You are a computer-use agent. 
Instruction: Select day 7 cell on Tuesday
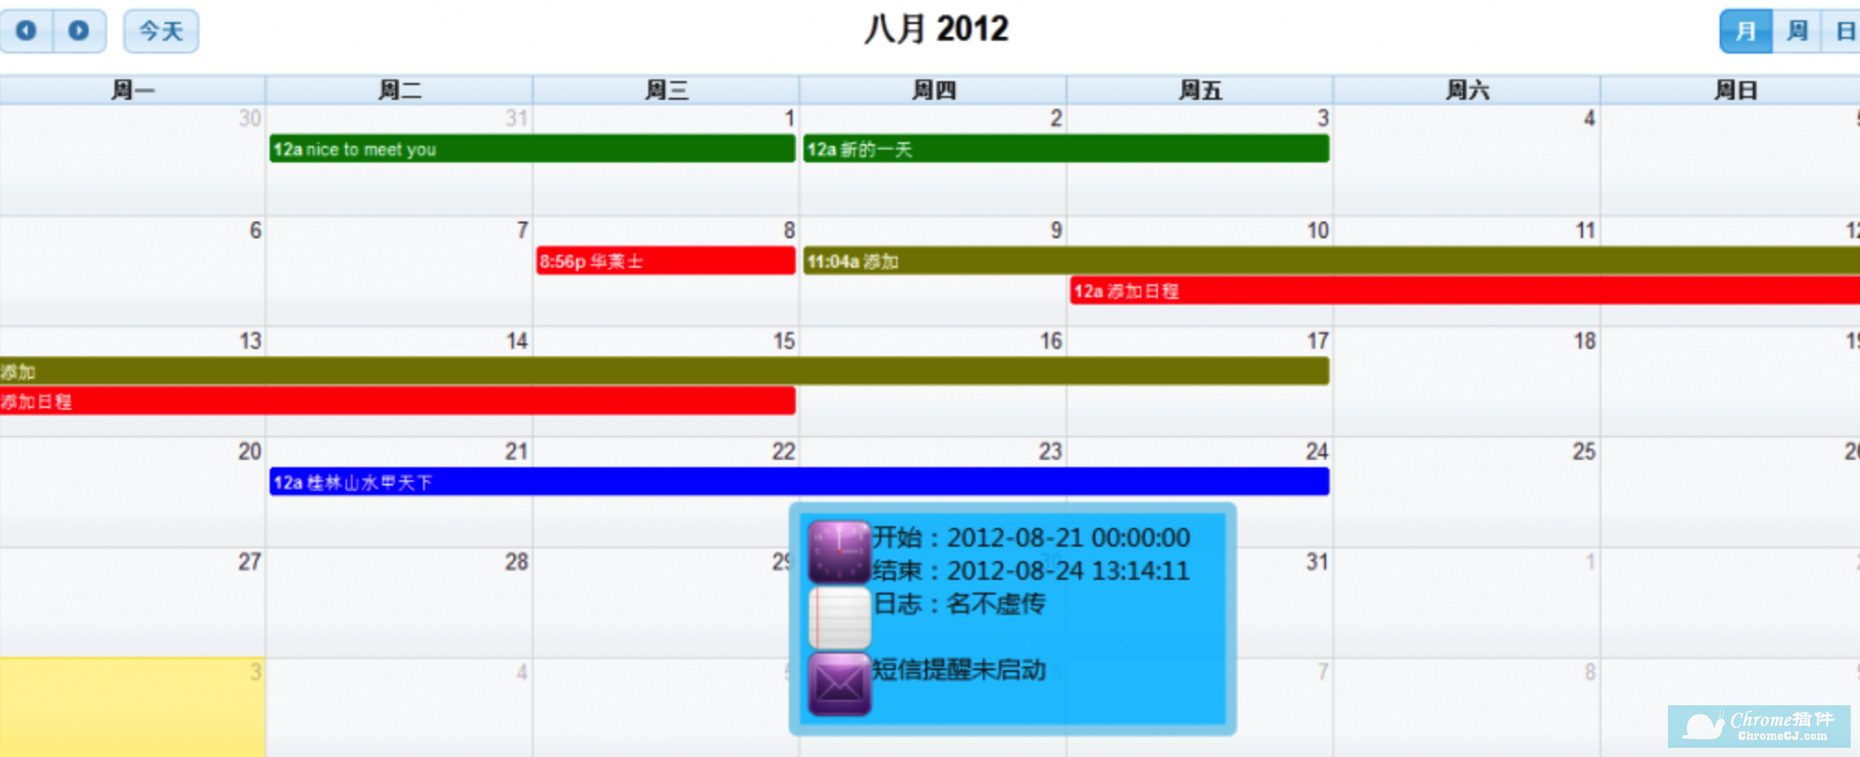tap(399, 270)
